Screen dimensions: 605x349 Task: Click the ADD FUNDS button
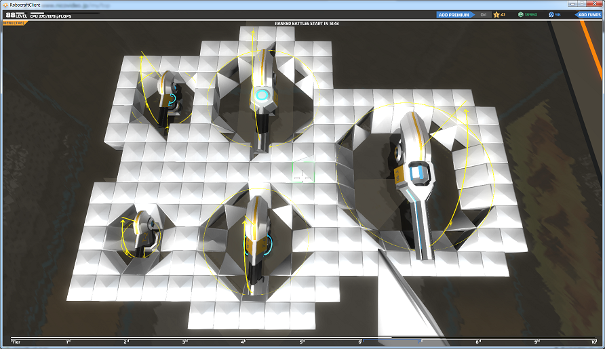pyautogui.click(x=588, y=15)
